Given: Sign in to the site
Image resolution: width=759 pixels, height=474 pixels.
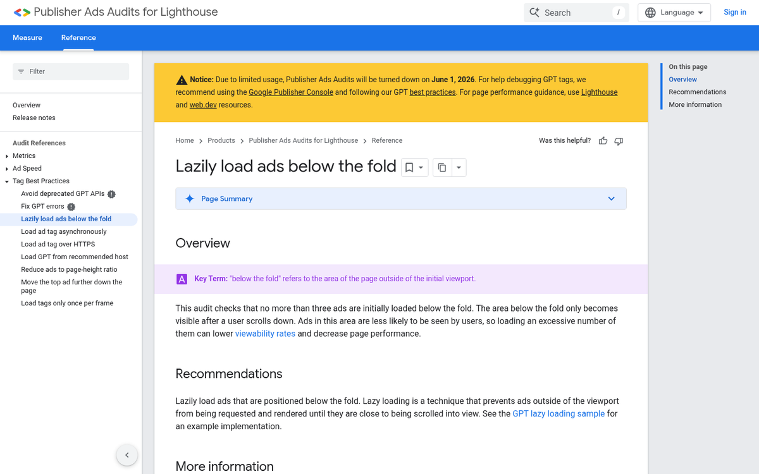Looking at the screenshot, I should pyautogui.click(x=734, y=12).
